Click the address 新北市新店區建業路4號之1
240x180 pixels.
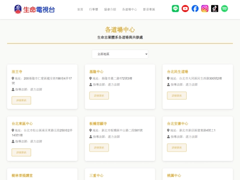[x=197, y=130]
